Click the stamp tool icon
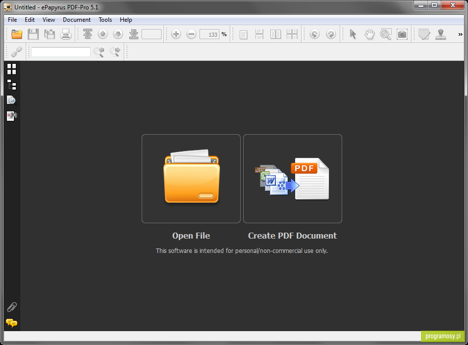The width and height of the screenshot is (468, 345). [441, 34]
